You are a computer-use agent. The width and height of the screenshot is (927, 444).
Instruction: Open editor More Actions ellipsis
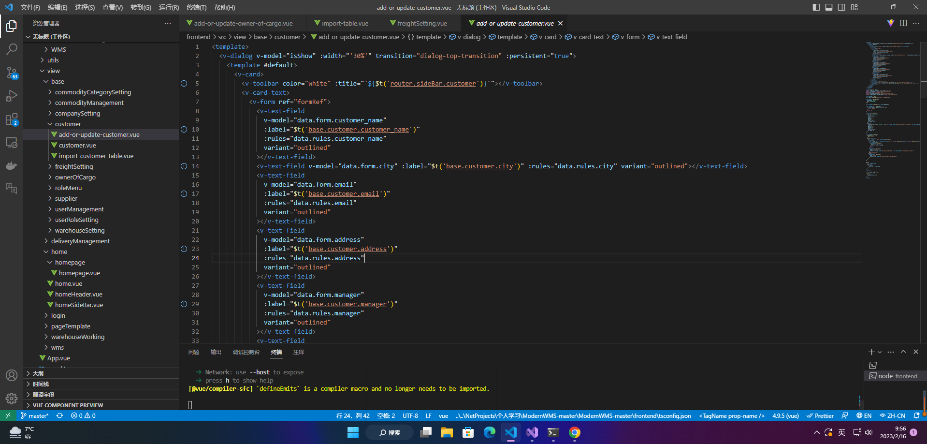pyautogui.click(x=916, y=23)
